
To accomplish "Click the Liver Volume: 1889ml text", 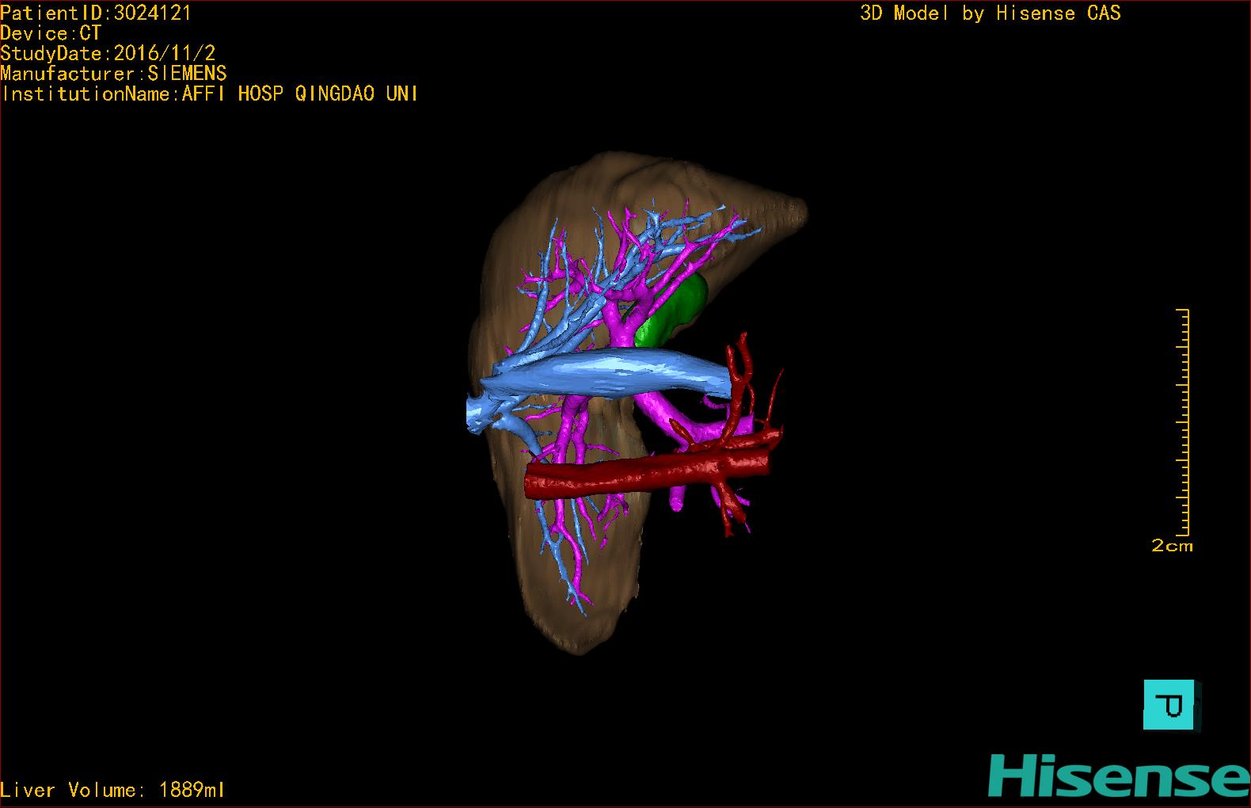I will point(112,790).
